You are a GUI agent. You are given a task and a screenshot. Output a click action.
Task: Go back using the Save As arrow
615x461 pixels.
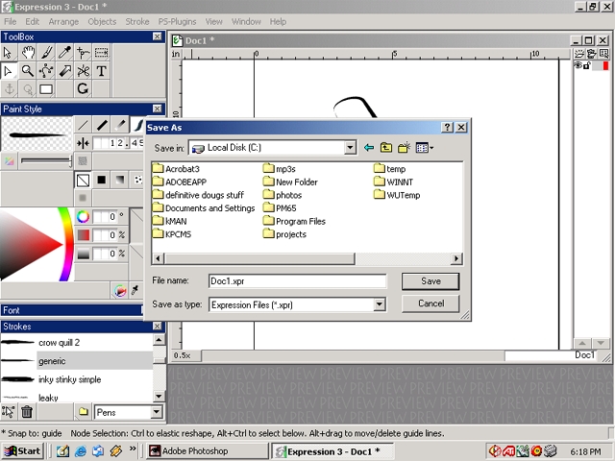click(x=369, y=148)
